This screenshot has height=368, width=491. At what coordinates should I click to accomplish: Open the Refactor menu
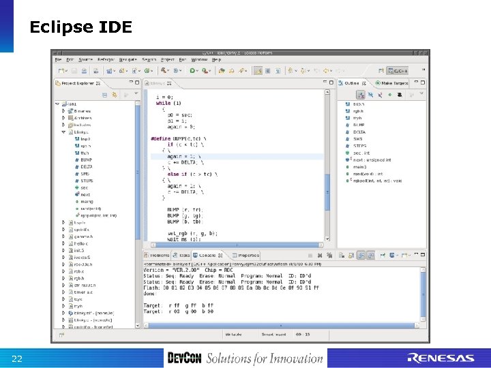click(x=106, y=59)
